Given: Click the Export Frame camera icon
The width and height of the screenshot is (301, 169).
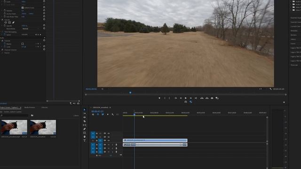Looking at the screenshot, I should point(212,98).
